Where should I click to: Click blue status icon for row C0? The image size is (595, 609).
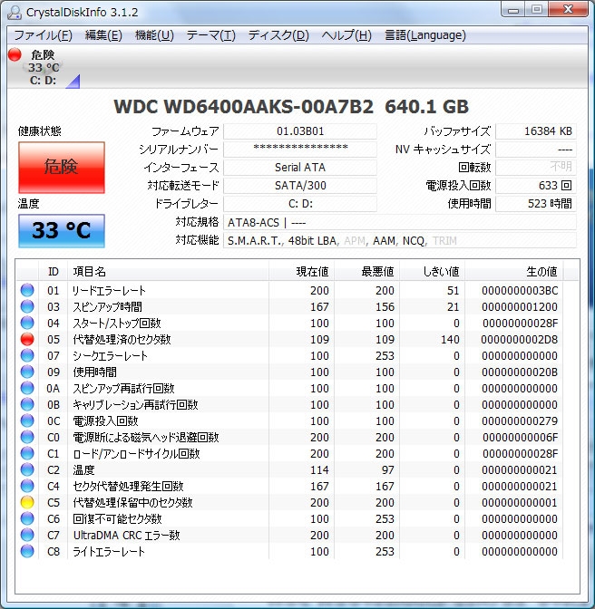coord(27,437)
